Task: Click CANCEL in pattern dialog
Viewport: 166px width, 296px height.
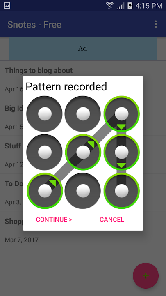Action: 112,220
